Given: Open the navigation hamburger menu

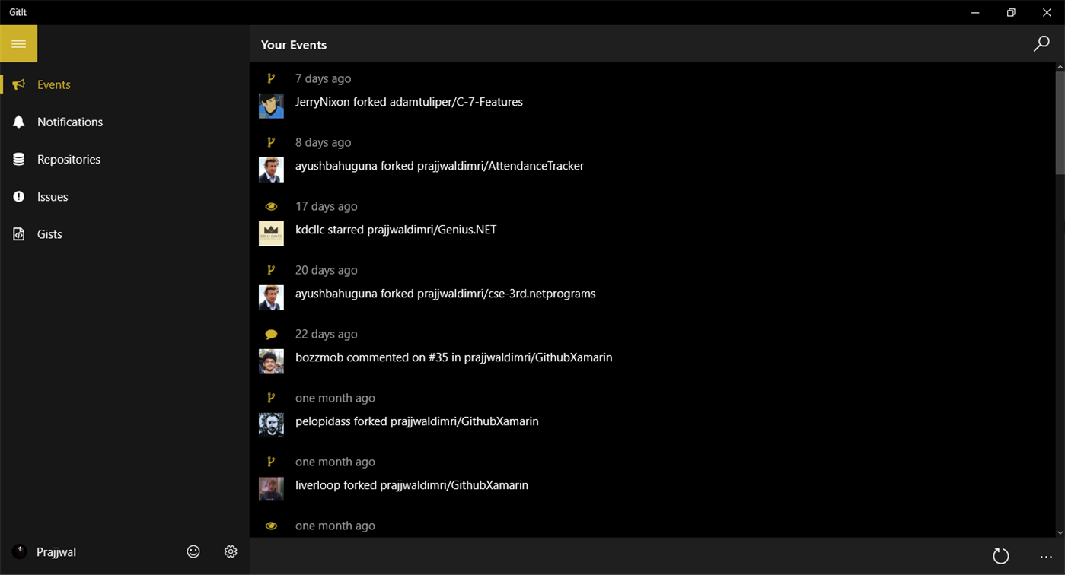Looking at the screenshot, I should tap(18, 43).
